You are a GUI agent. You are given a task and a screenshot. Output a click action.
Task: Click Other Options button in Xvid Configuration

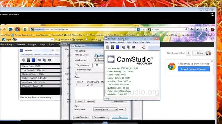tap(100, 117)
